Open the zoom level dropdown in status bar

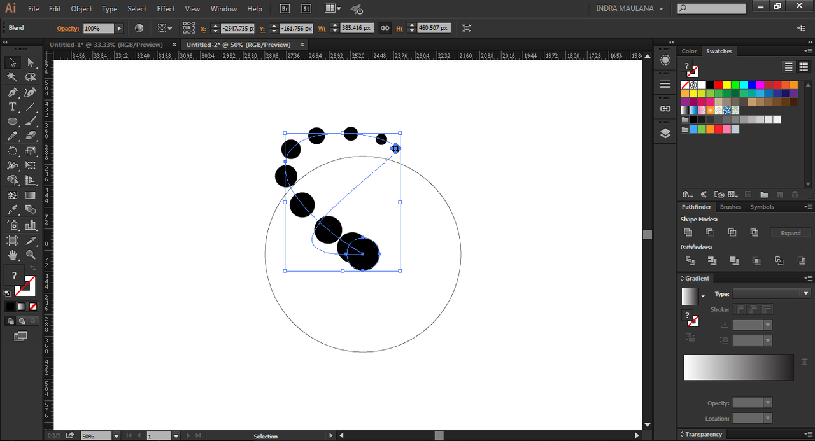(116, 436)
